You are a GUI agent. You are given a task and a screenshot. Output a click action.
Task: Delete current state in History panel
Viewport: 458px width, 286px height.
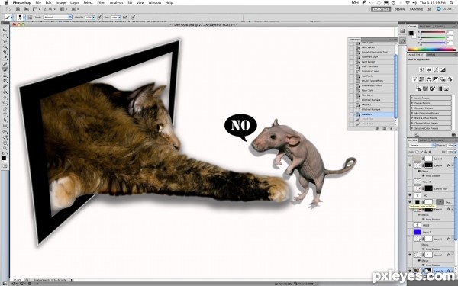(391, 128)
